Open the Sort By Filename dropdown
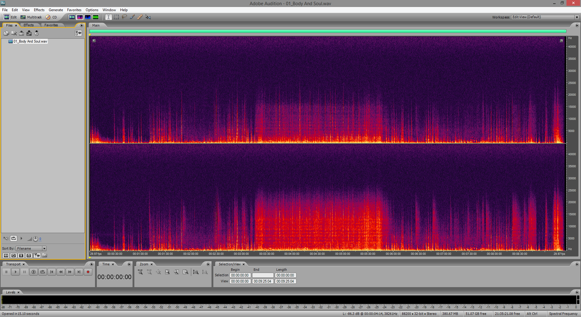The width and height of the screenshot is (581, 317). tap(31, 248)
